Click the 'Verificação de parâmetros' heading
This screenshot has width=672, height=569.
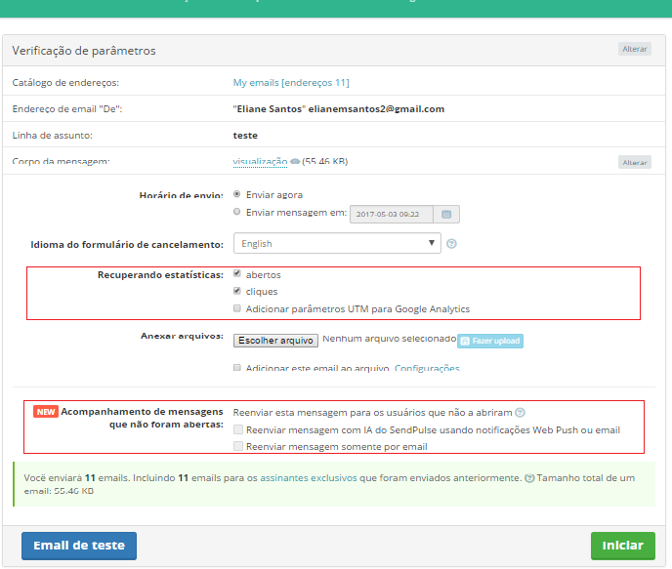click(x=84, y=51)
